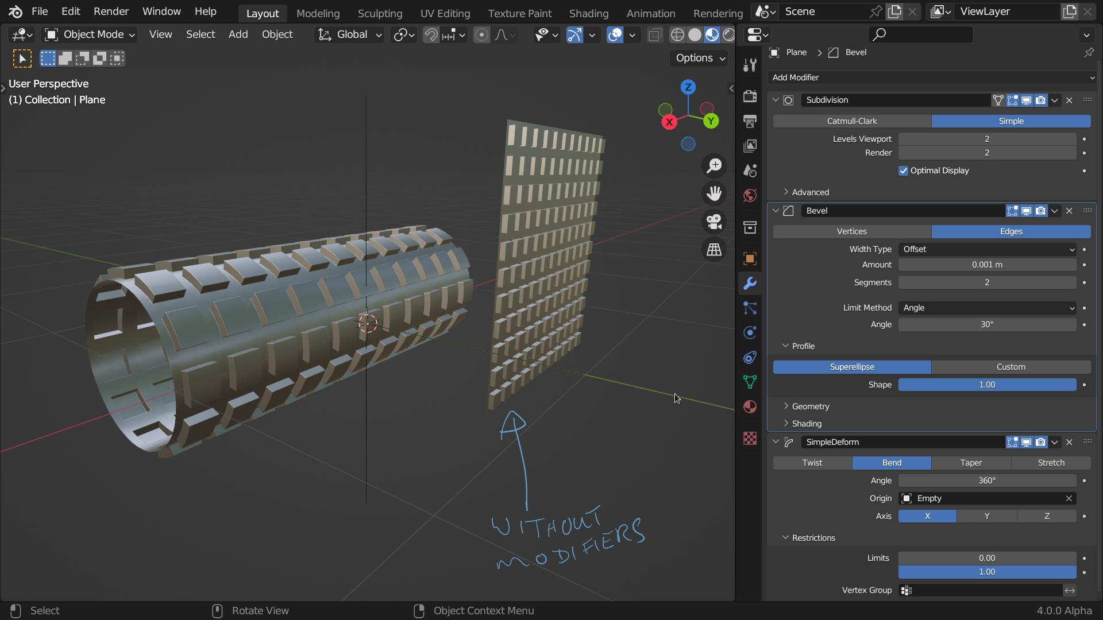Click the Render Properties icon in sidebar
Image resolution: width=1103 pixels, height=620 pixels.
pos(749,96)
